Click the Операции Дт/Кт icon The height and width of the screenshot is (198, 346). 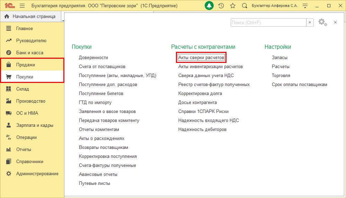(9, 137)
